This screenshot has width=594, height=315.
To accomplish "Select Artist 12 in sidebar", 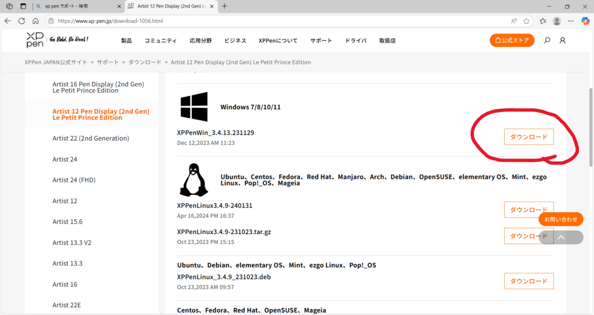I will (x=65, y=201).
